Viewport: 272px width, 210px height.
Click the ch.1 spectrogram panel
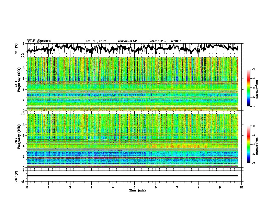[132, 84]
